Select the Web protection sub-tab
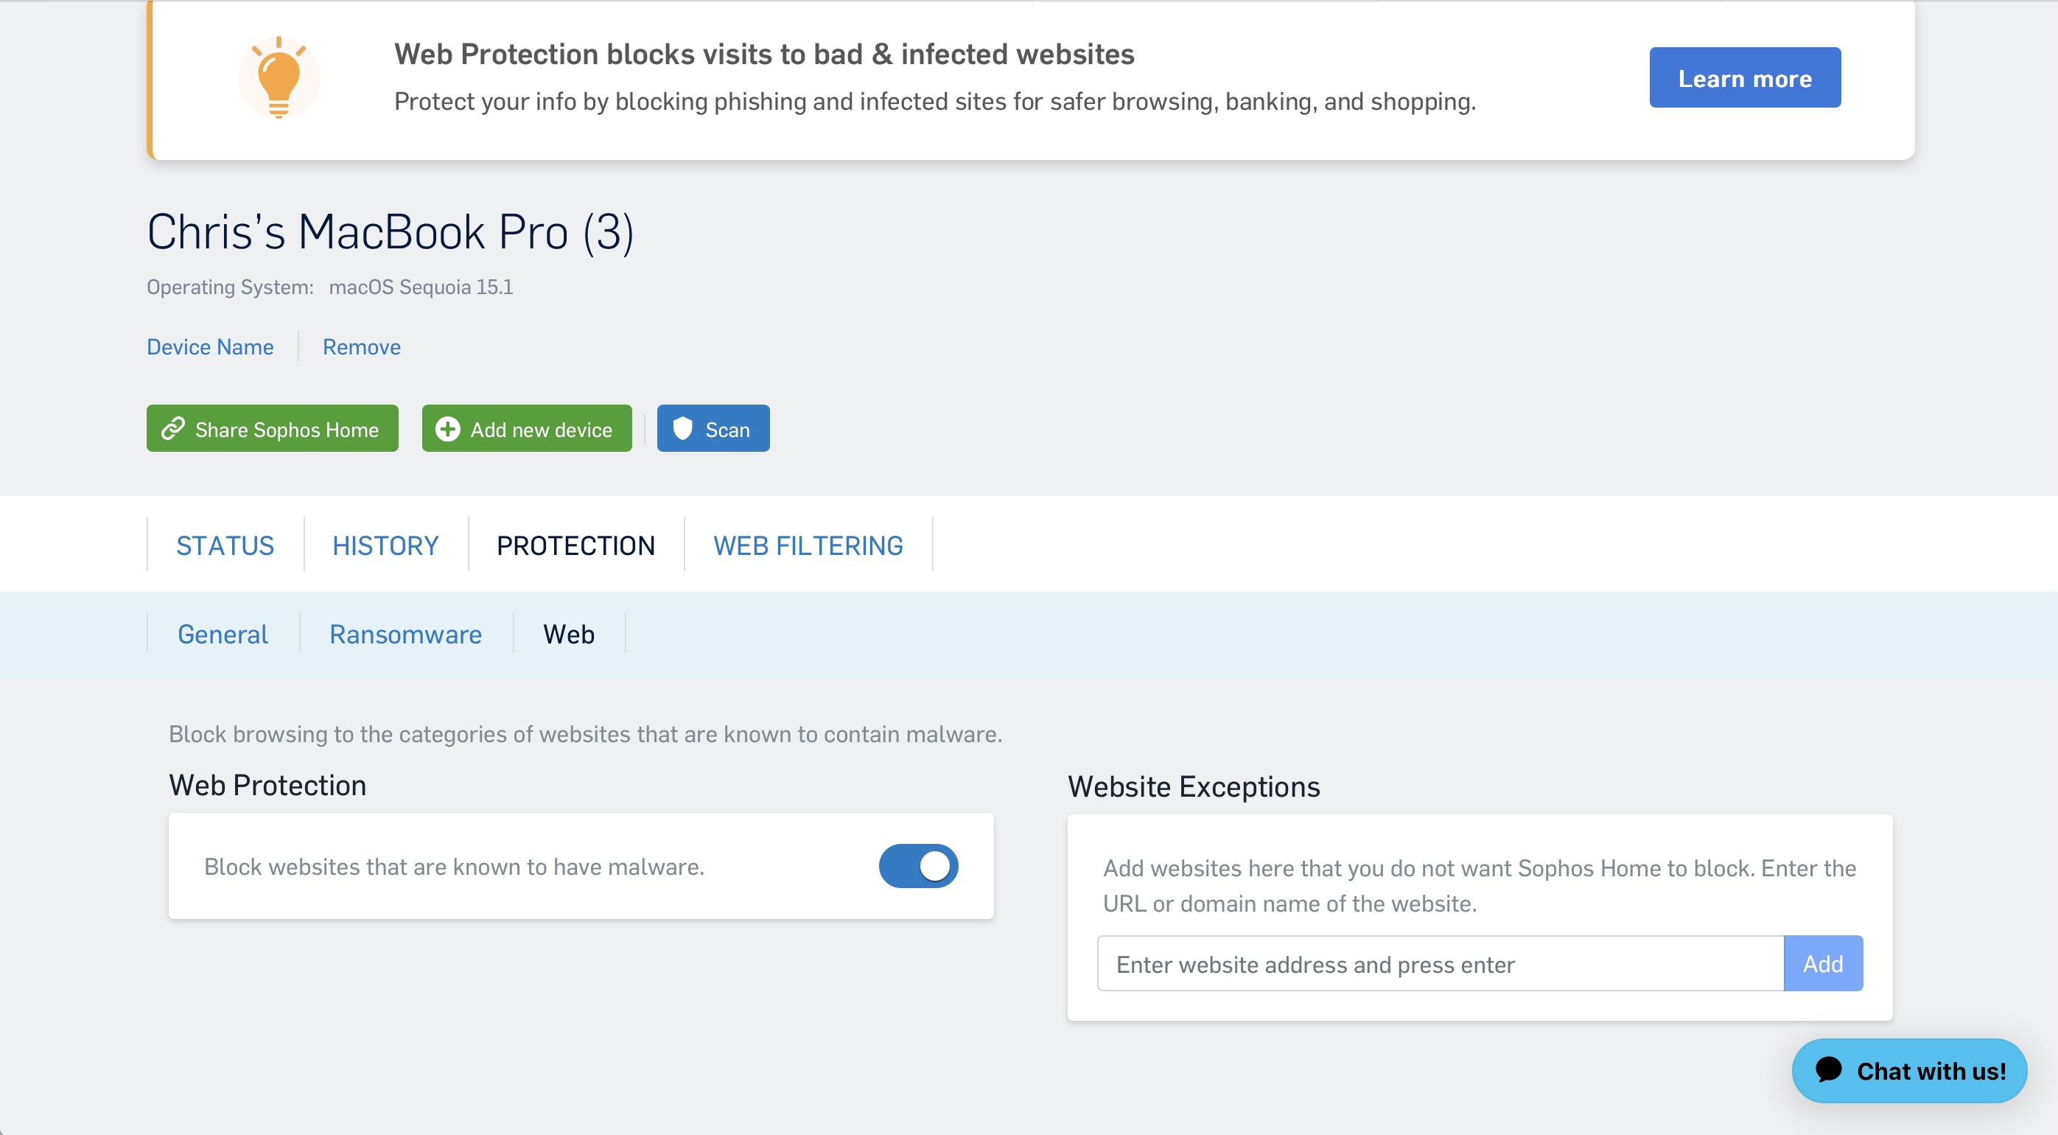The width and height of the screenshot is (2058, 1135). [x=569, y=634]
